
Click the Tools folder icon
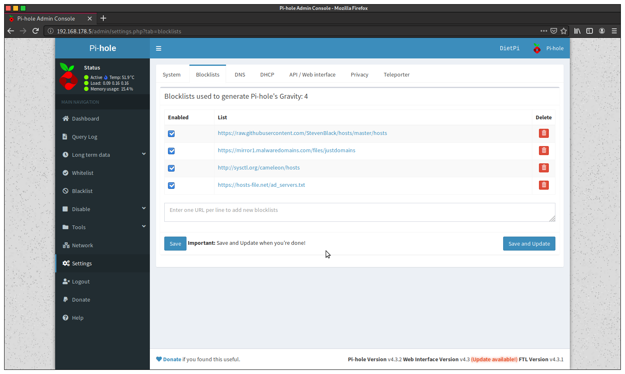click(65, 227)
